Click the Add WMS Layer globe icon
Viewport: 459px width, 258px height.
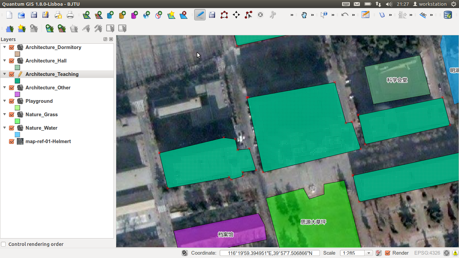click(147, 15)
